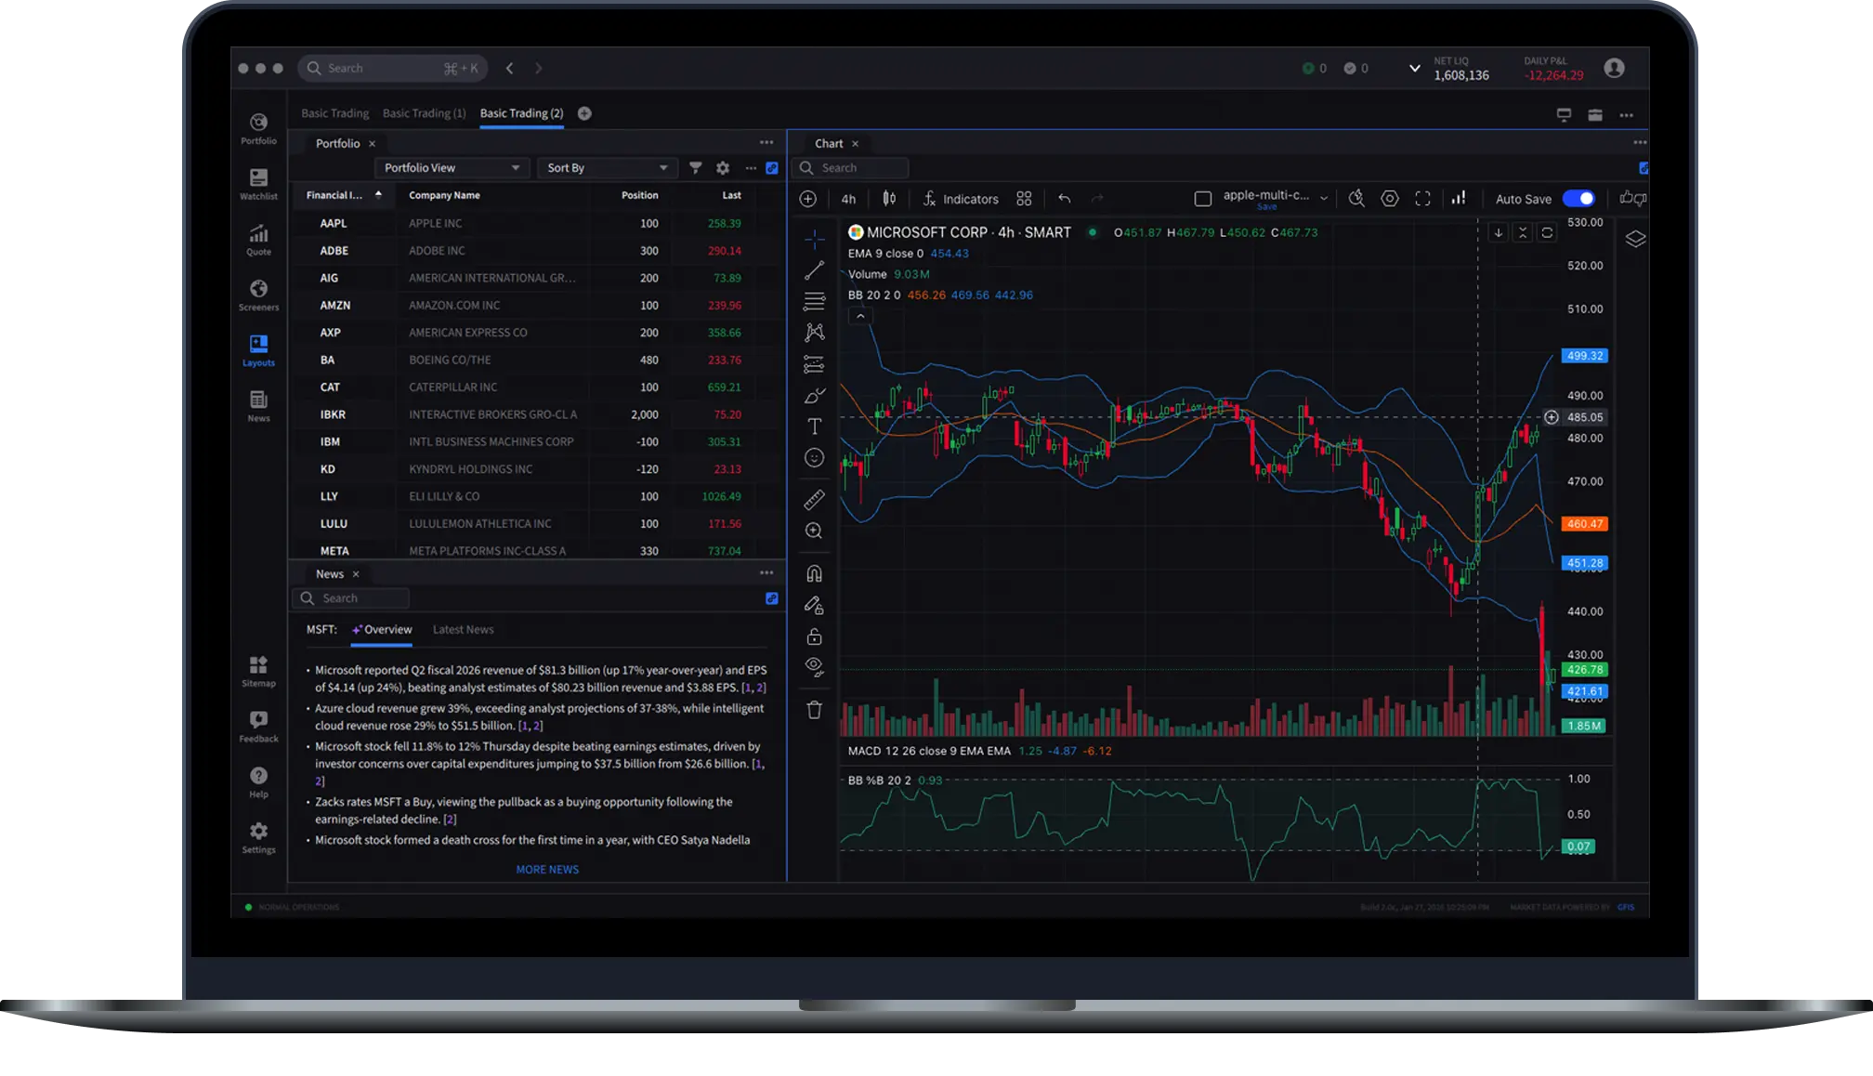Image resolution: width=1873 pixels, height=1076 pixels.
Task: Open the candlestick chart style selector
Action: (x=889, y=198)
